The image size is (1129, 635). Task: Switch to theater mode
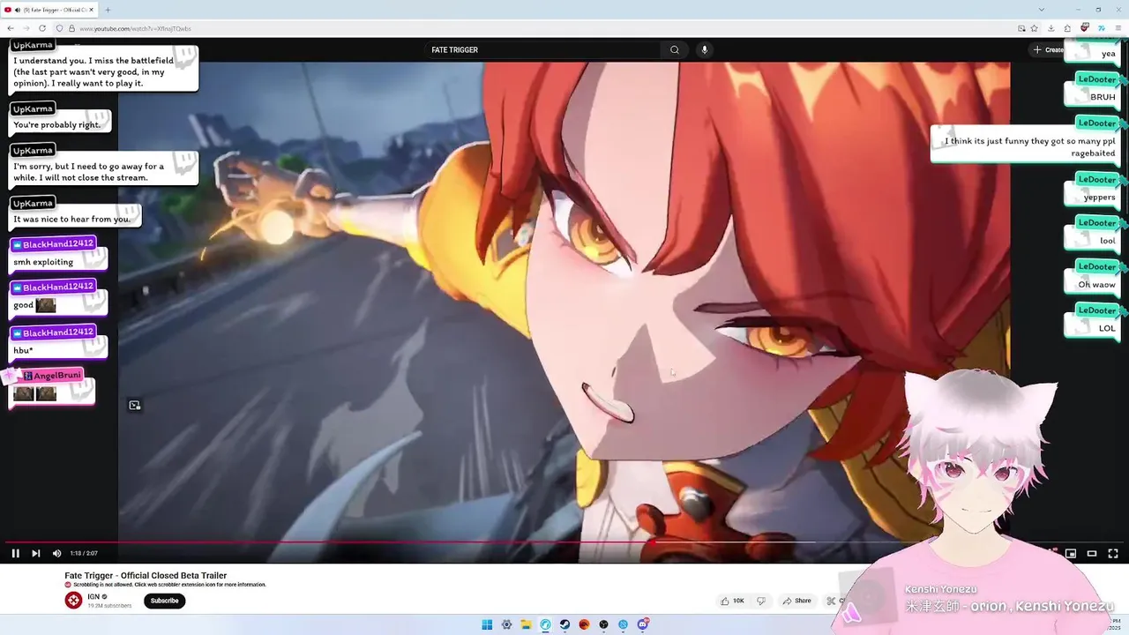pos(1092,553)
